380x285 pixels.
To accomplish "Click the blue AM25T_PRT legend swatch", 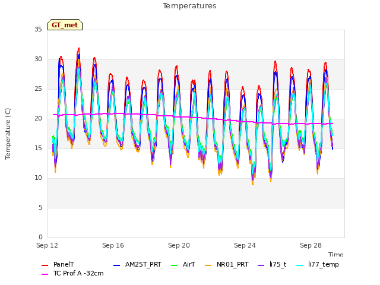I will pyautogui.click(x=117, y=265).
